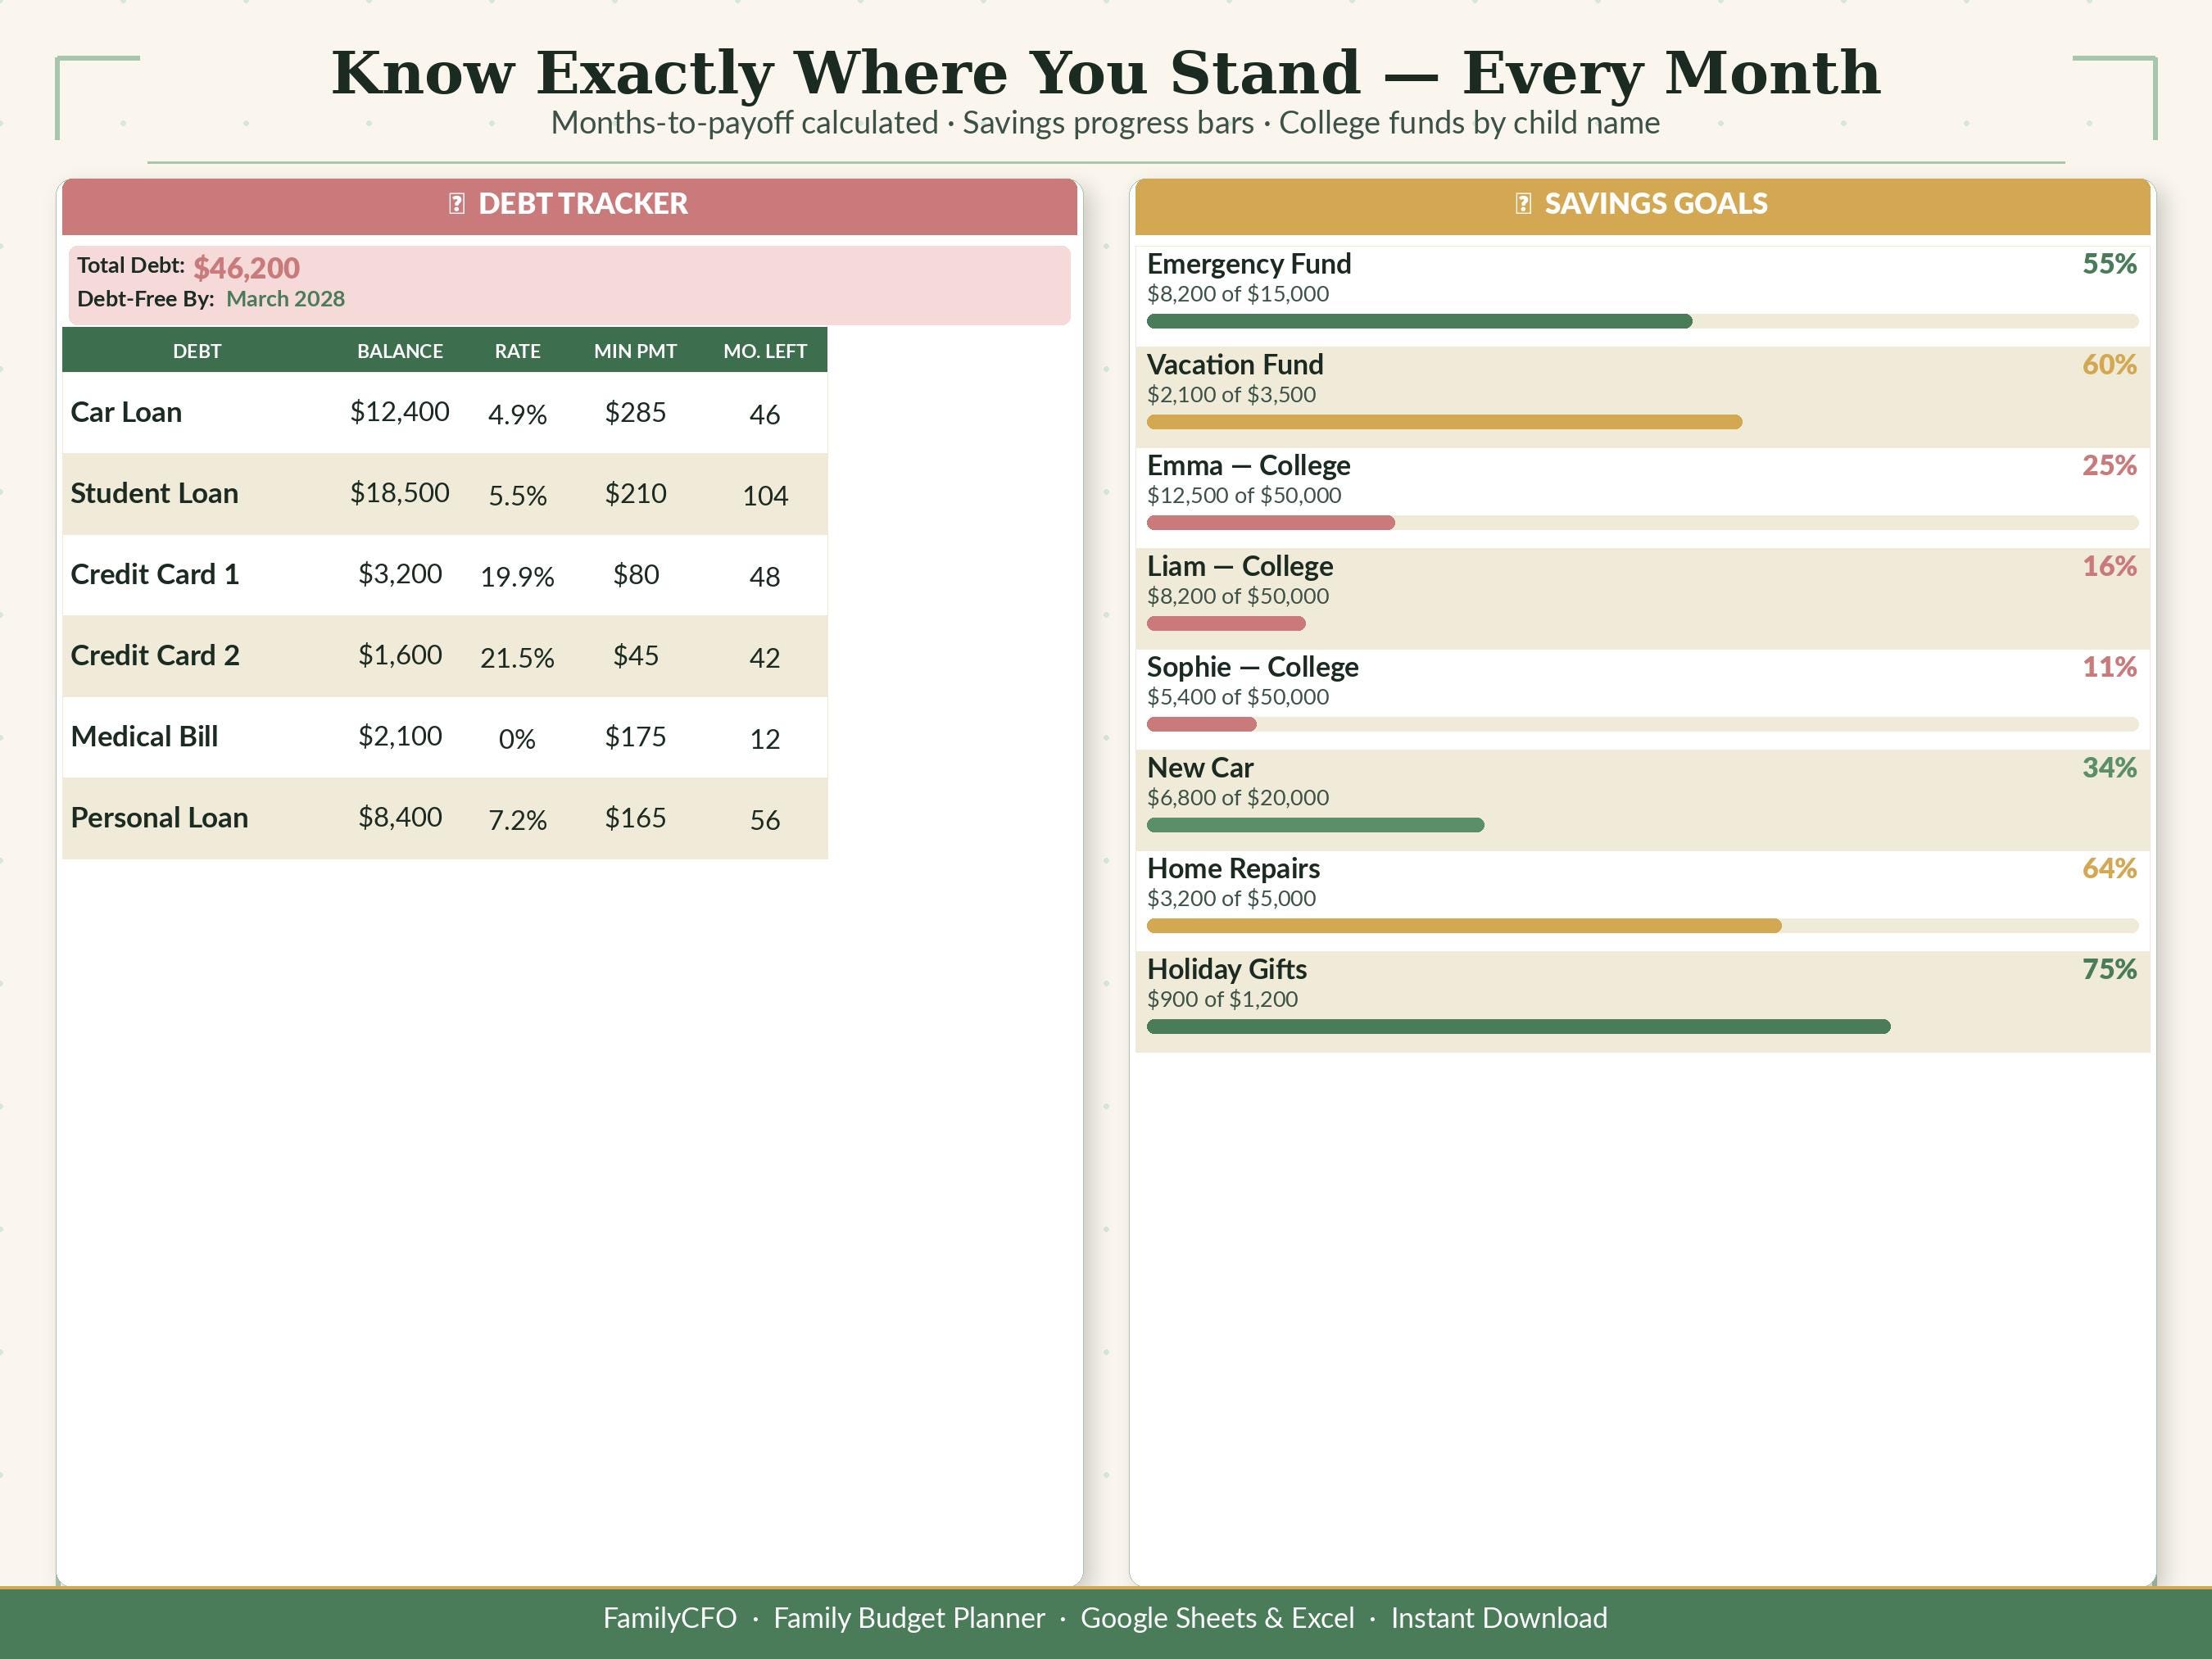This screenshot has height=1659, width=2212.
Task: Click the Liam — College 16% value
Action: pyautogui.click(x=2109, y=566)
